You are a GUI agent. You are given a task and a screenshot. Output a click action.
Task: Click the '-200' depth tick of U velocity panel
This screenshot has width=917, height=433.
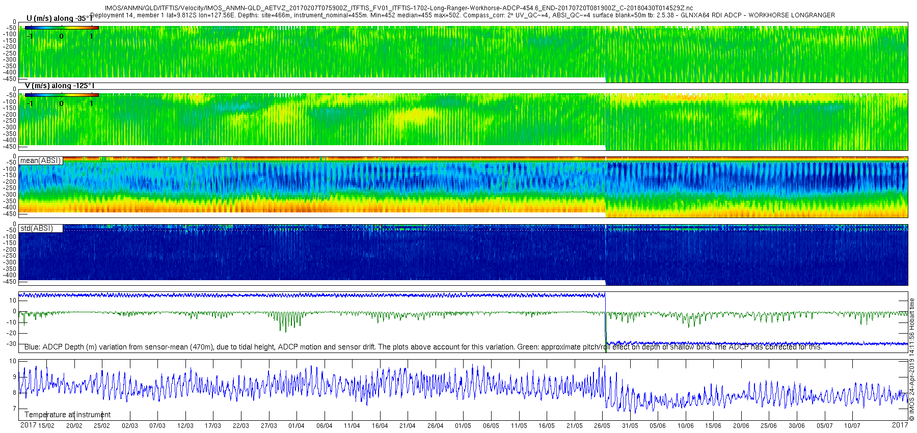click(9, 47)
